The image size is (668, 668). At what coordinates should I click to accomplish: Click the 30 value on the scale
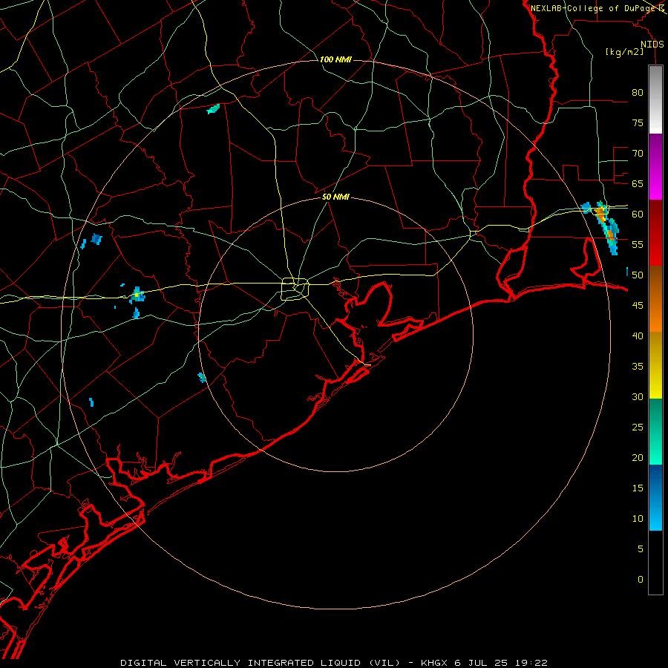638,396
